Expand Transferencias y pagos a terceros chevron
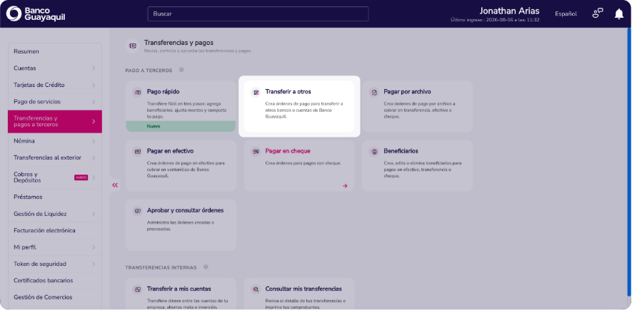Screen dimensions: 632x310 [94, 121]
